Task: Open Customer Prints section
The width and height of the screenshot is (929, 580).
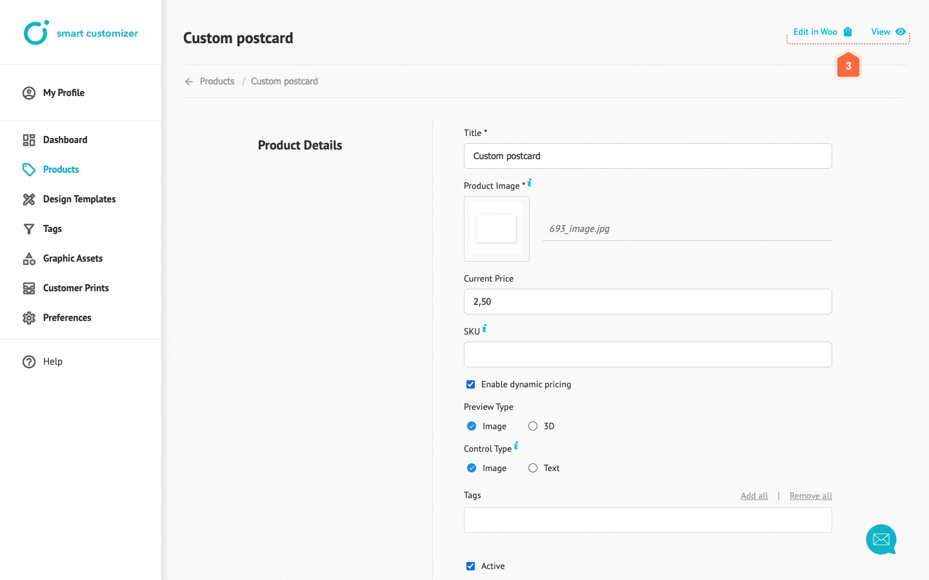Action: pos(76,288)
